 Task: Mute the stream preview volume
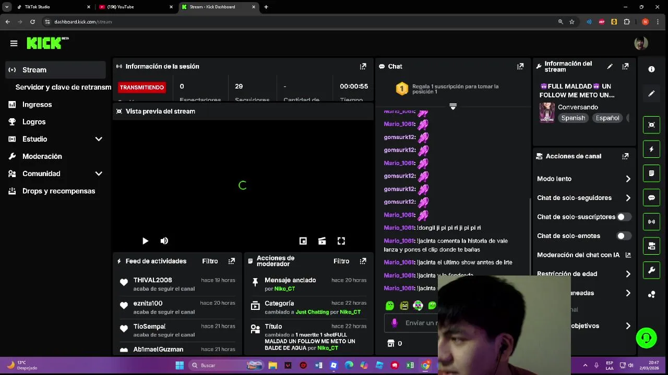pos(164,241)
